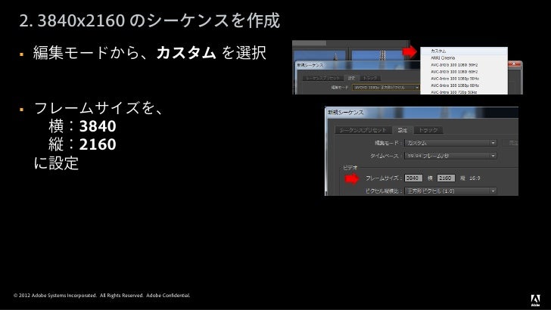Viewport: 551px width, 310px height.
Task: Click frame width field containing 3840
Action: pyautogui.click(x=413, y=178)
